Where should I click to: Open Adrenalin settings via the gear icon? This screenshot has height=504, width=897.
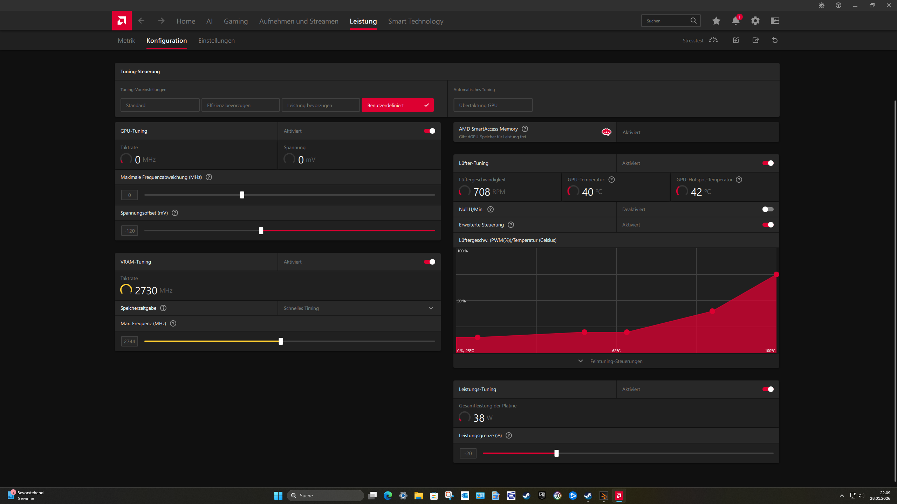pyautogui.click(x=755, y=21)
